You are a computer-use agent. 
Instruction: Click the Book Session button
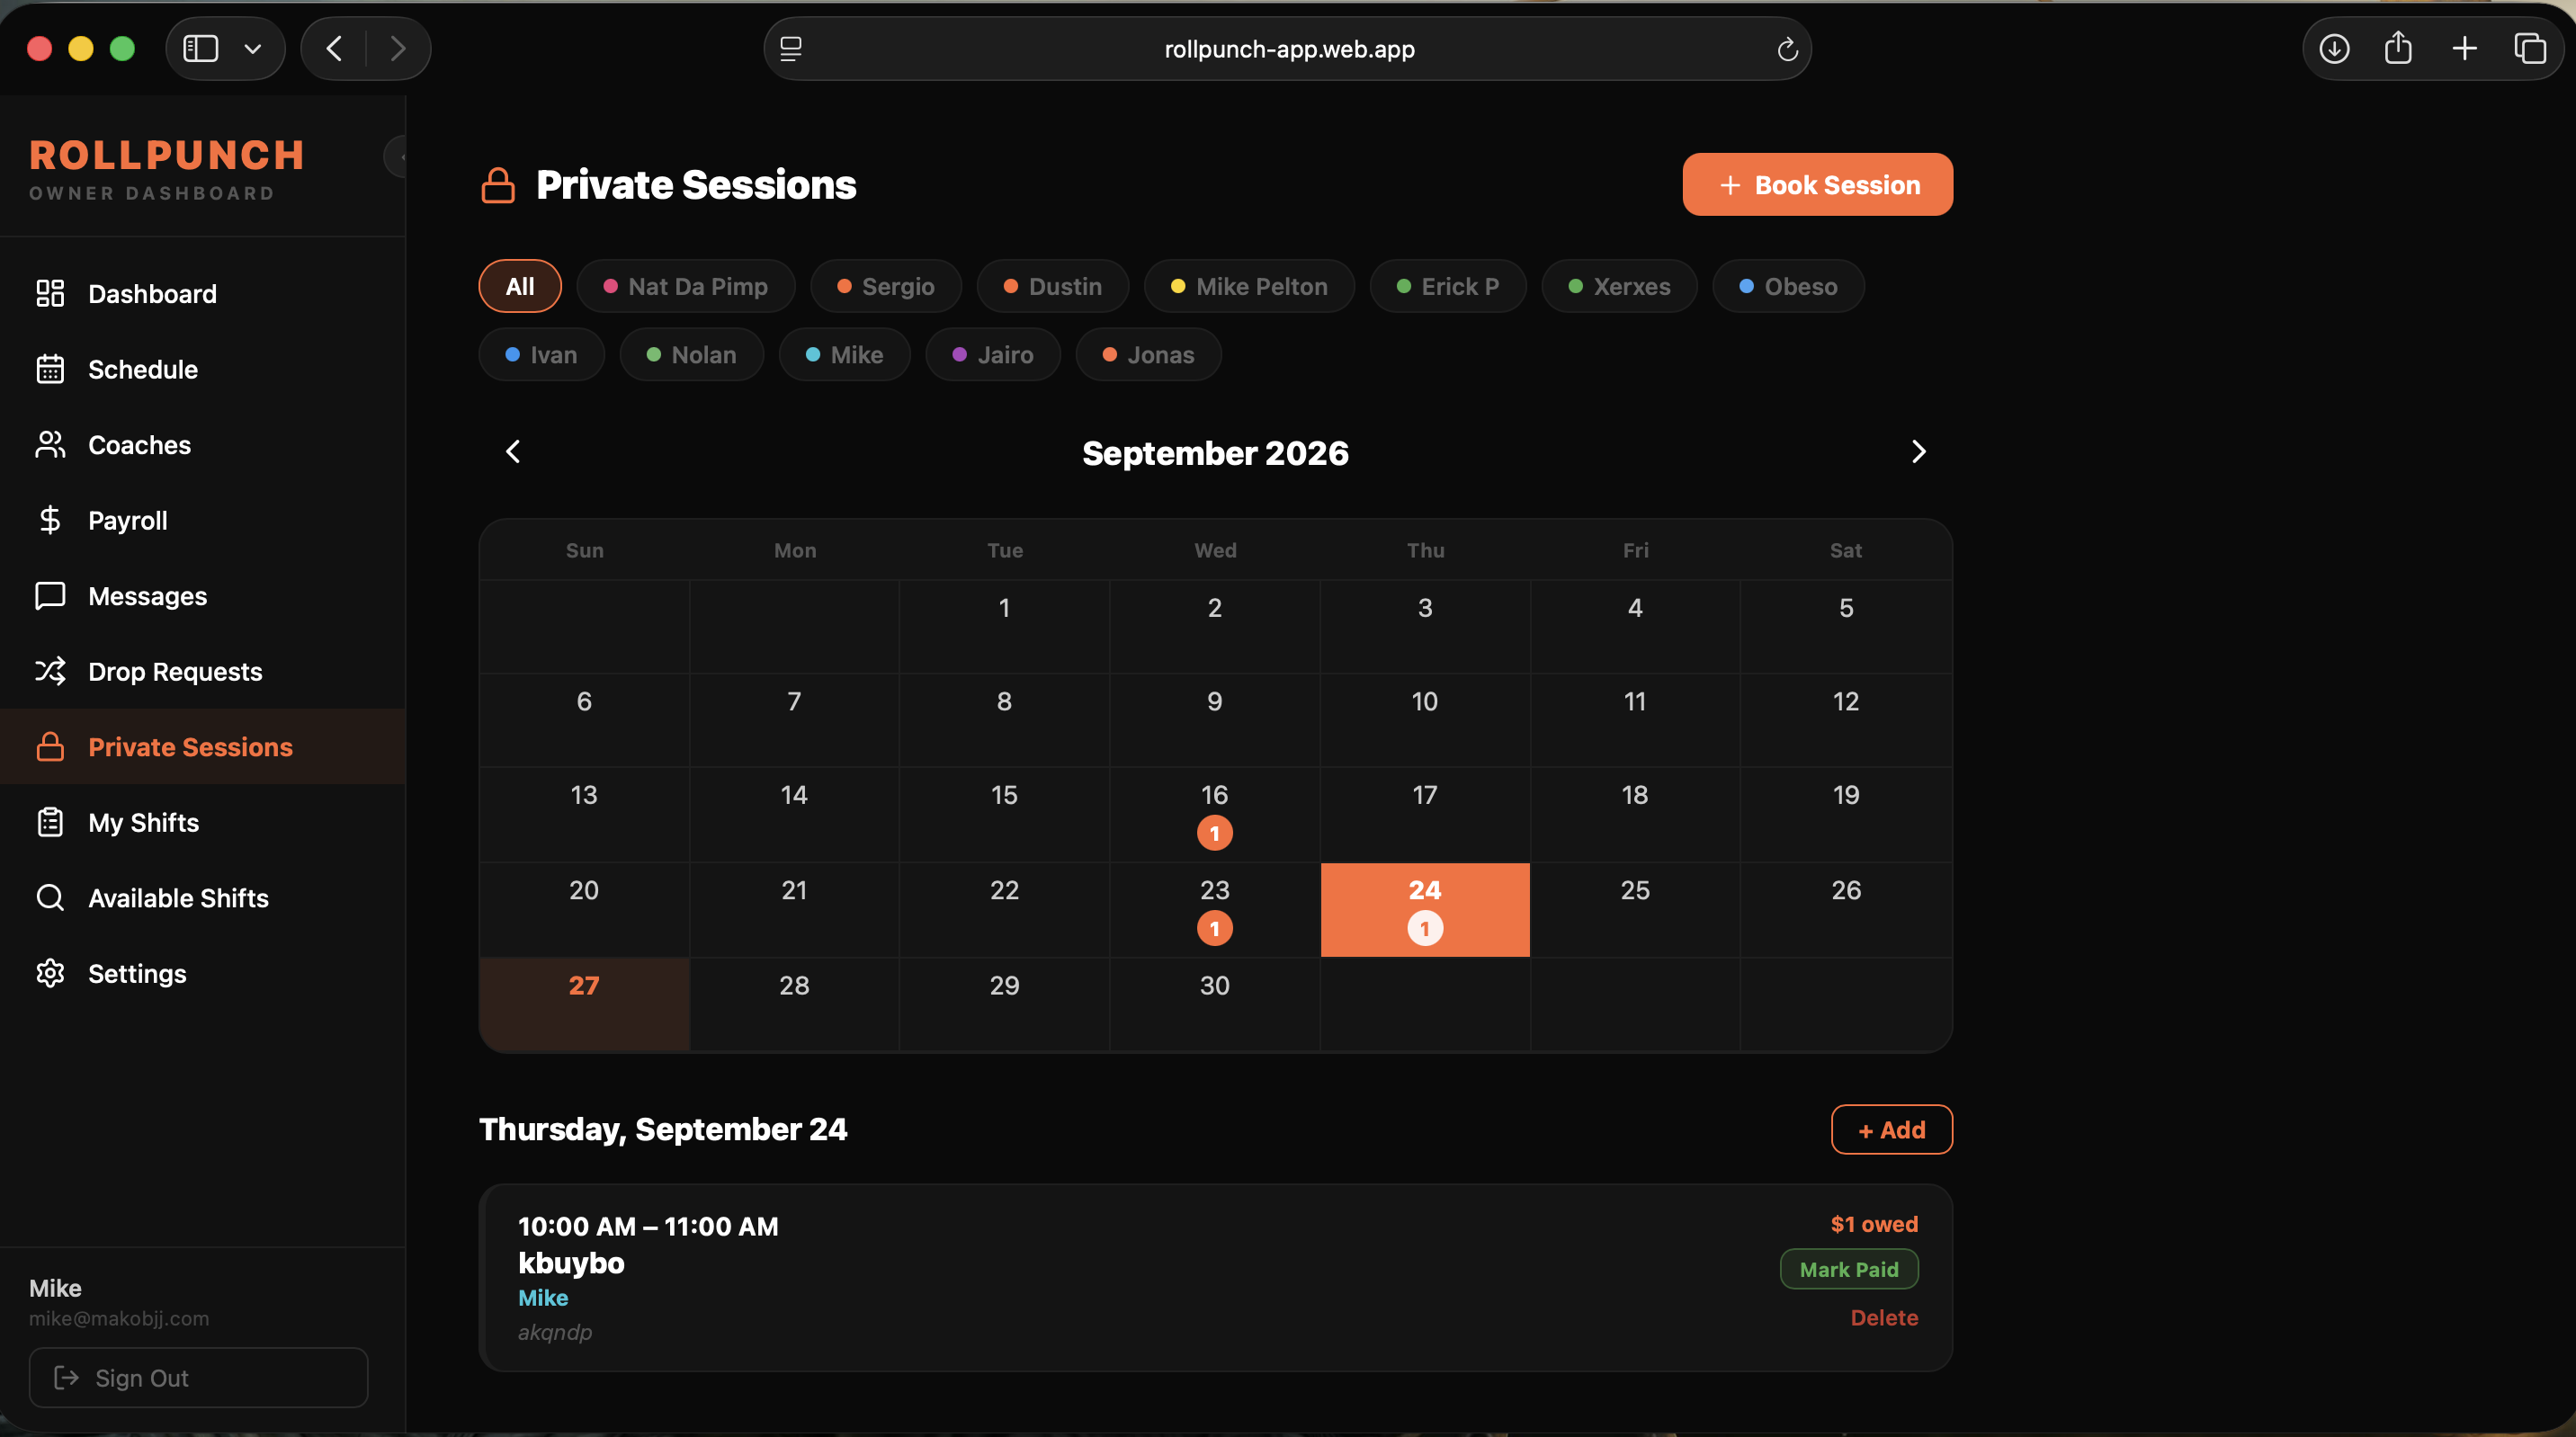click(x=1817, y=184)
